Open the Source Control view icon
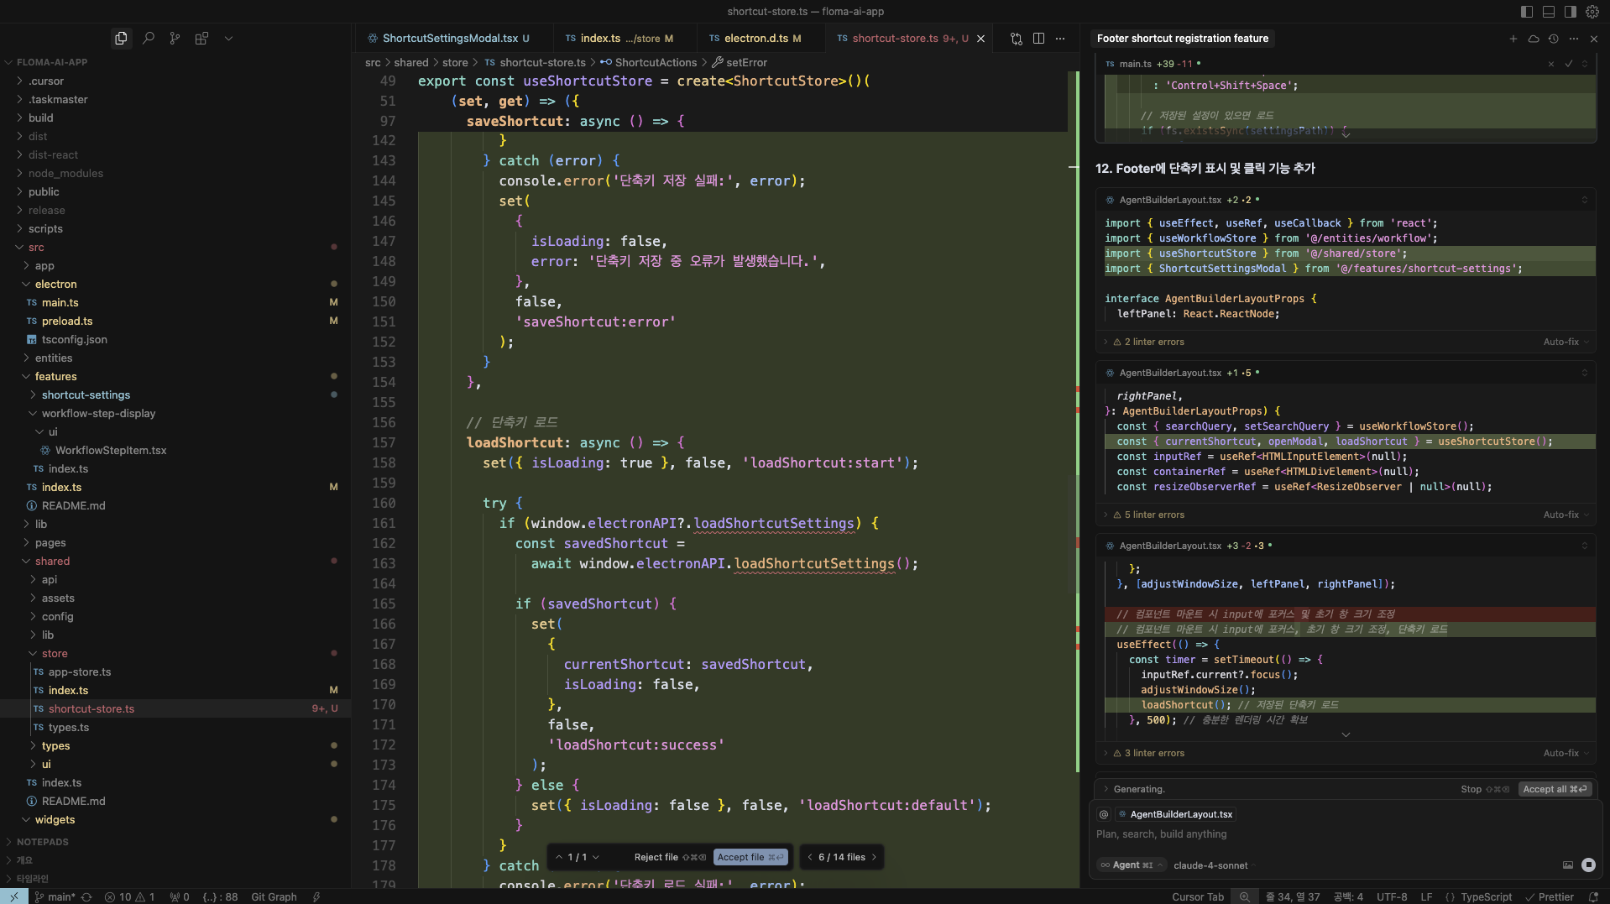1610x904 pixels. pos(175,39)
